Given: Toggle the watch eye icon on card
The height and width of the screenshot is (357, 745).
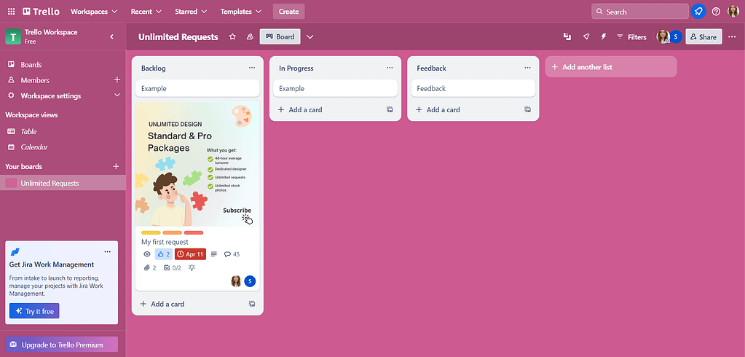Looking at the screenshot, I should 147,254.
